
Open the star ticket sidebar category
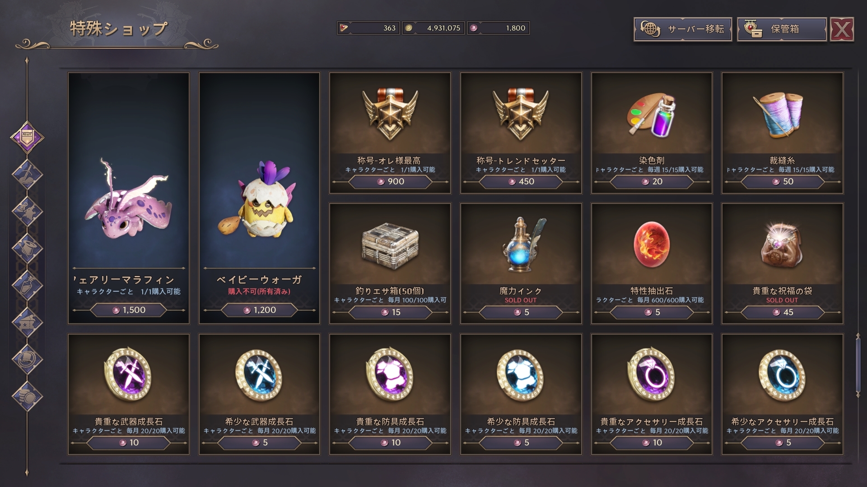pyautogui.click(x=27, y=322)
